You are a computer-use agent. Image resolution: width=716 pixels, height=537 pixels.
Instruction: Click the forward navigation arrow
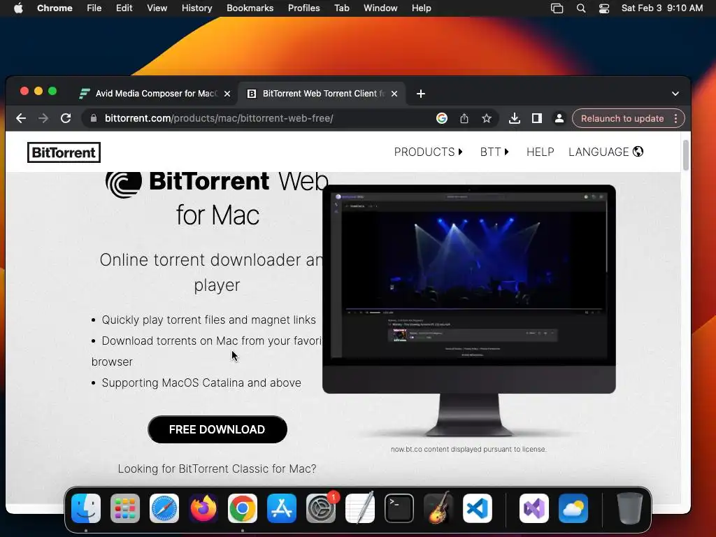point(43,118)
